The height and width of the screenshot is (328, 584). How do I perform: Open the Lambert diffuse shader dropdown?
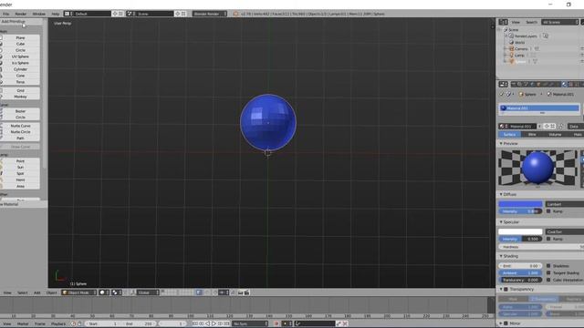565,204
